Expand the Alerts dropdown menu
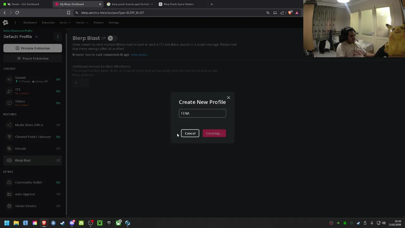Screen dimensions: 405x228 coord(65,22)
